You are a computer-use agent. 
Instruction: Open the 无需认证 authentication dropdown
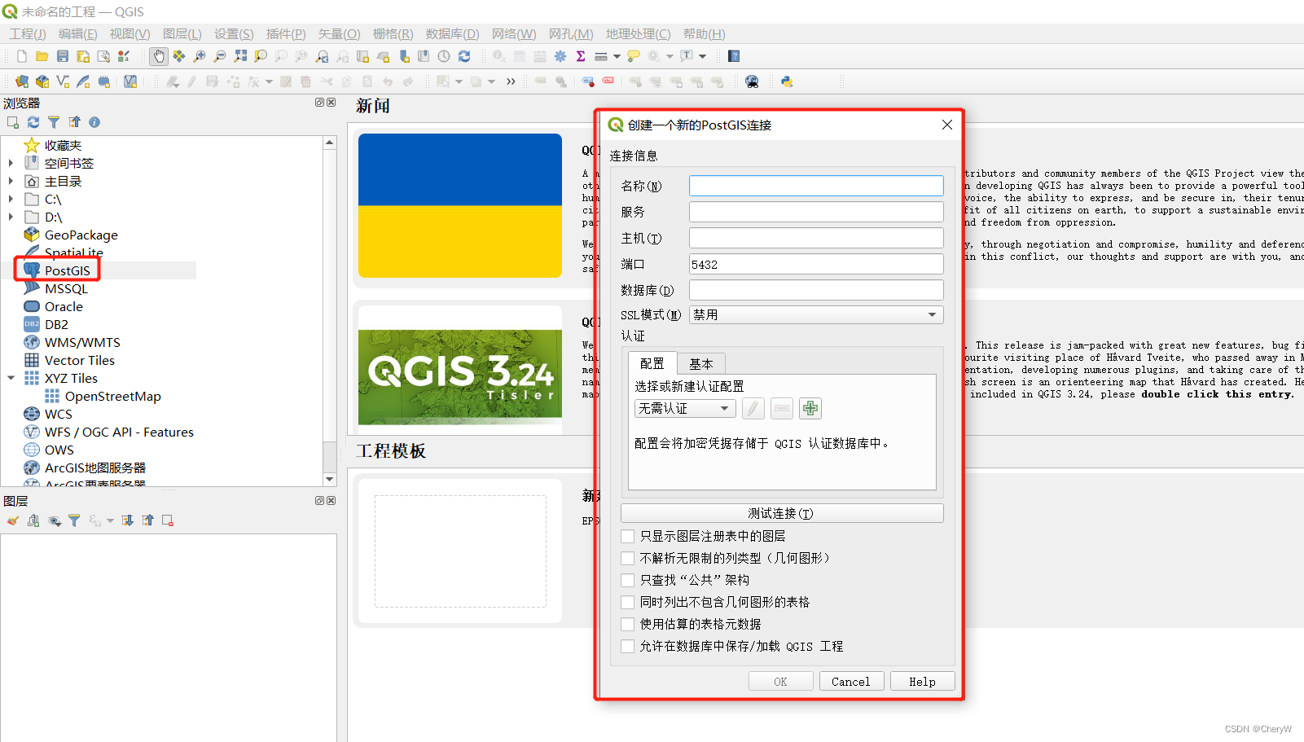pos(685,408)
